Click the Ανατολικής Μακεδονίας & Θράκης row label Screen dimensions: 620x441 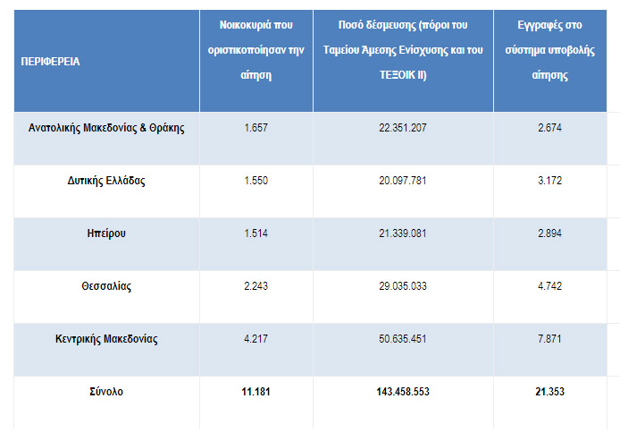tap(106, 127)
